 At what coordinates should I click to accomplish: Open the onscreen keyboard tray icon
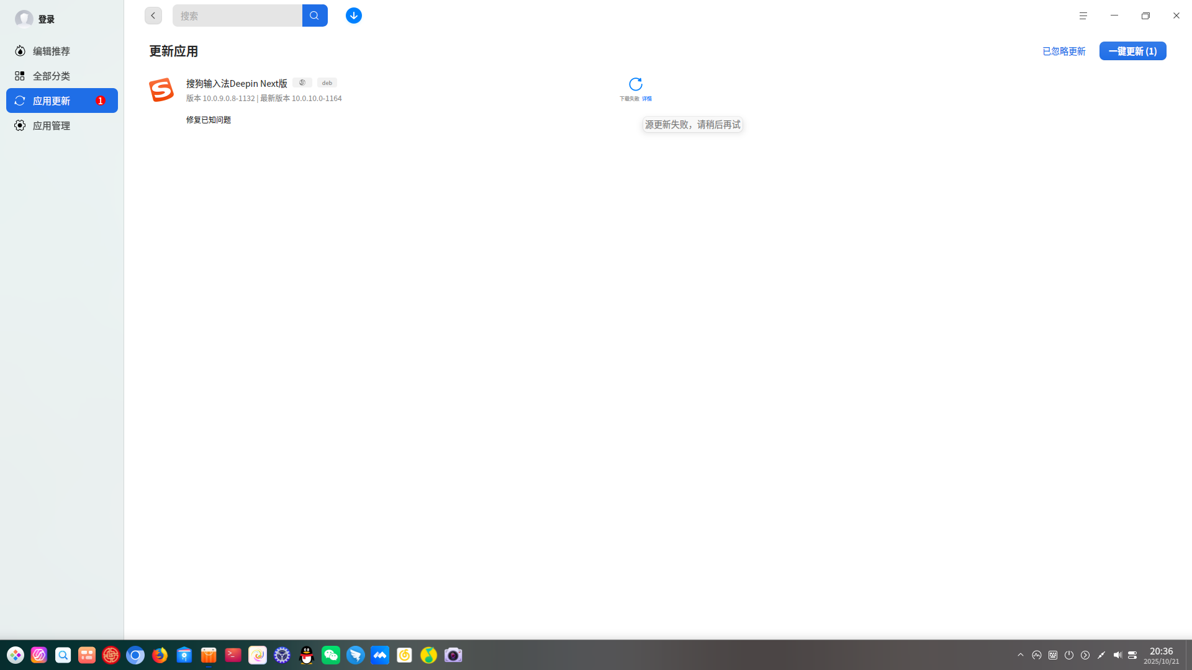(1053, 655)
